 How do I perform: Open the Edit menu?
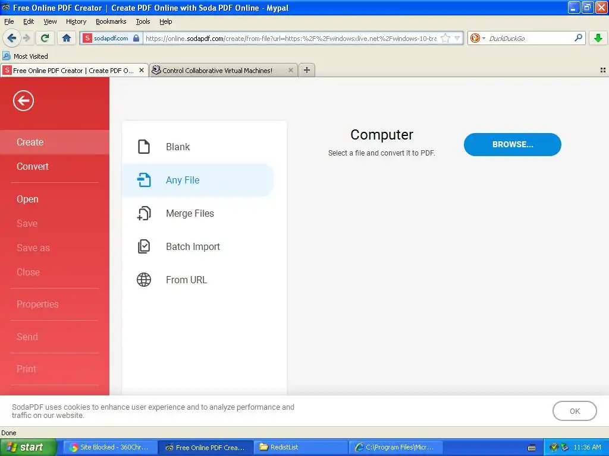[x=29, y=21]
